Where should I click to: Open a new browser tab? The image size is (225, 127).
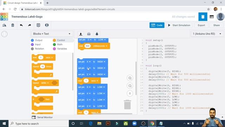click(x=47, y=3)
